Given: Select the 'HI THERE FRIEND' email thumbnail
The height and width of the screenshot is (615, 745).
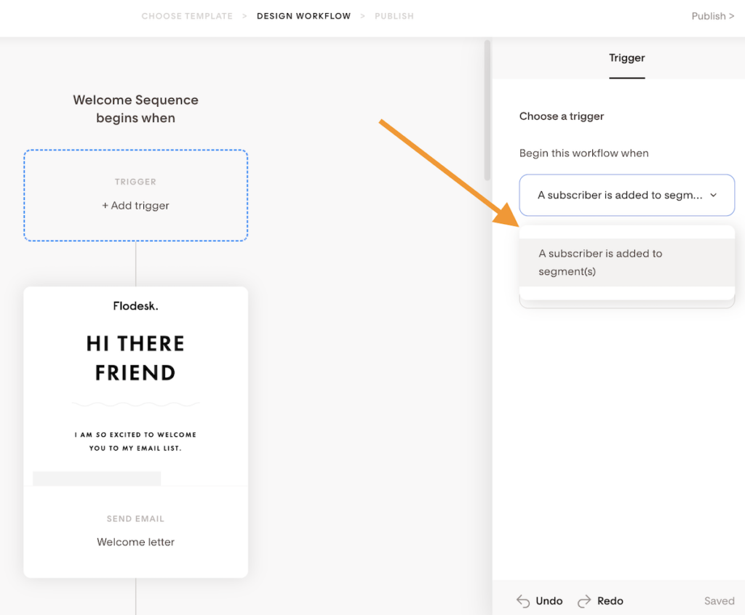Looking at the screenshot, I should coord(135,358).
